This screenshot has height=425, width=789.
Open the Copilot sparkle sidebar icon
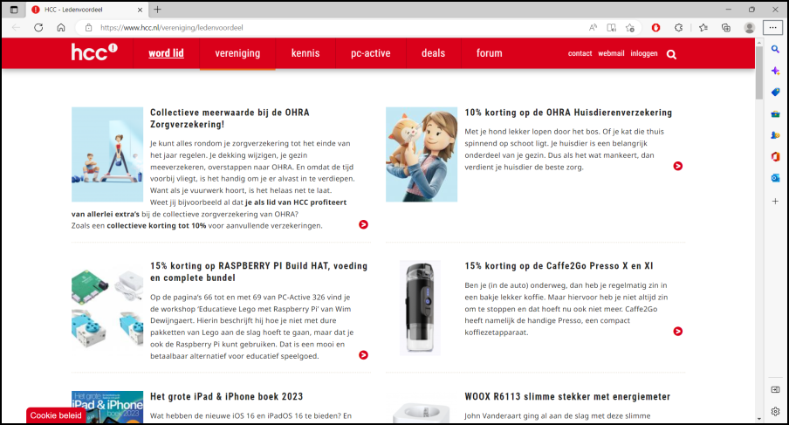pos(775,71)
